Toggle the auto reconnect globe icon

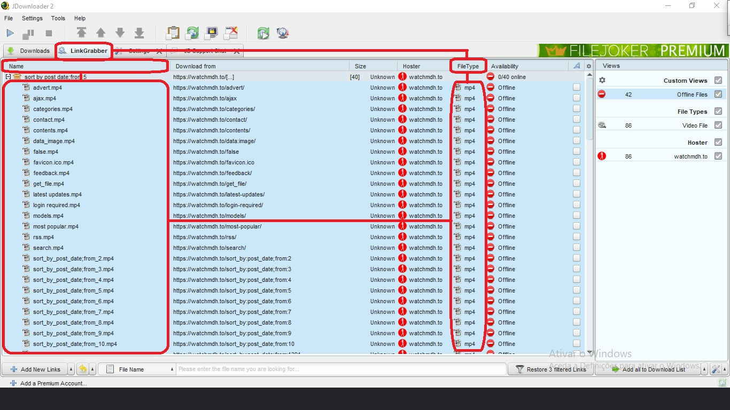[192, 33]
